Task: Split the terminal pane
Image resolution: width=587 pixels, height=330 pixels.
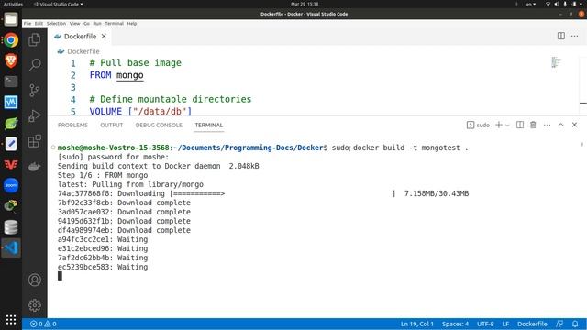Action: pyautogui.click(x=520, y=125)
